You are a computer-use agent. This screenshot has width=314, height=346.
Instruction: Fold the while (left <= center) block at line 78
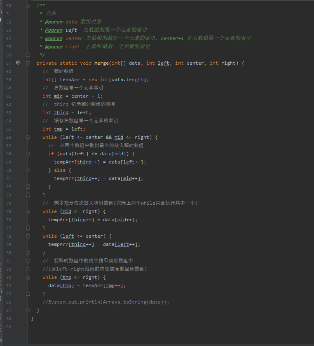click(28, 236)
